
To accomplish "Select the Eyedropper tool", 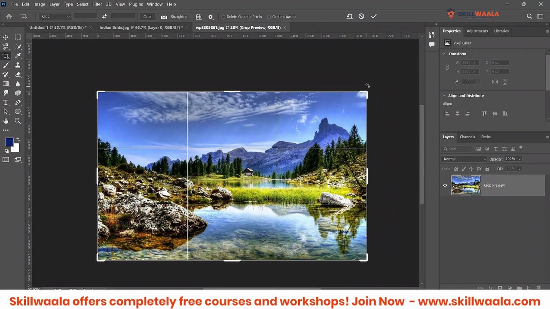I will coord(18,56).
